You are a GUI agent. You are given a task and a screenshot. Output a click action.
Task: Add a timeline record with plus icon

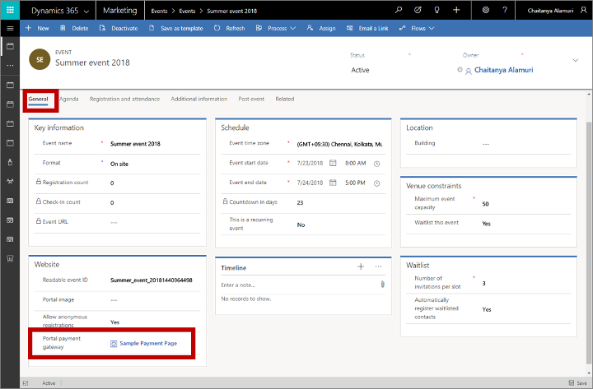[360, 267]
